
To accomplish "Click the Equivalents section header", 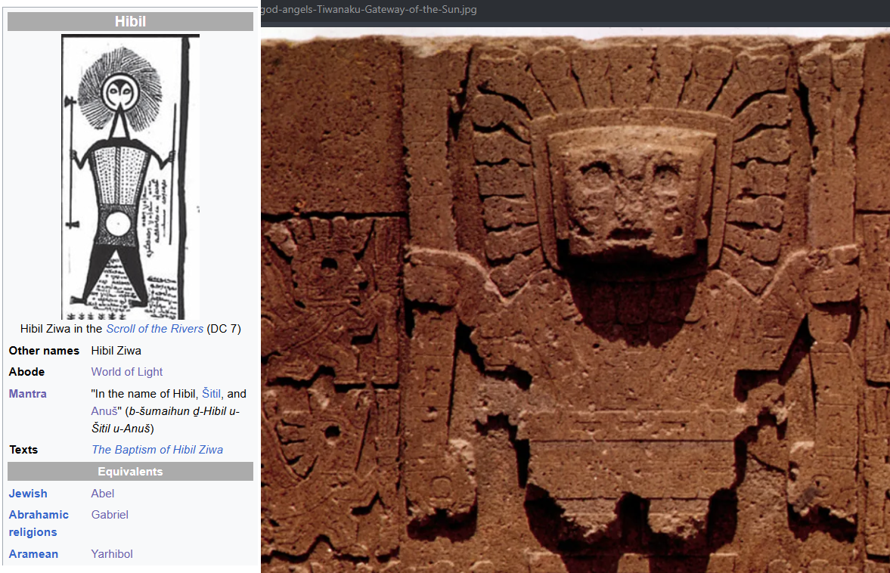I will tap(131, 472).
